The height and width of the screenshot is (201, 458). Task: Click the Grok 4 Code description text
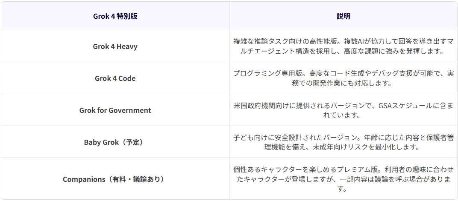(x=343, y=78)
